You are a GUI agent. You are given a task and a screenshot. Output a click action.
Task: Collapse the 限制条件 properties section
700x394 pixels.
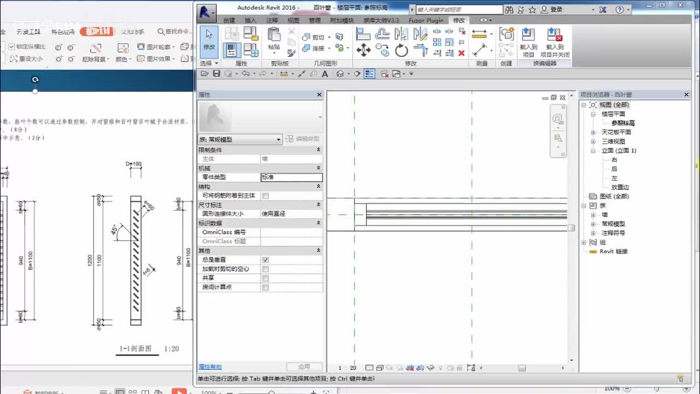(318, 150)
